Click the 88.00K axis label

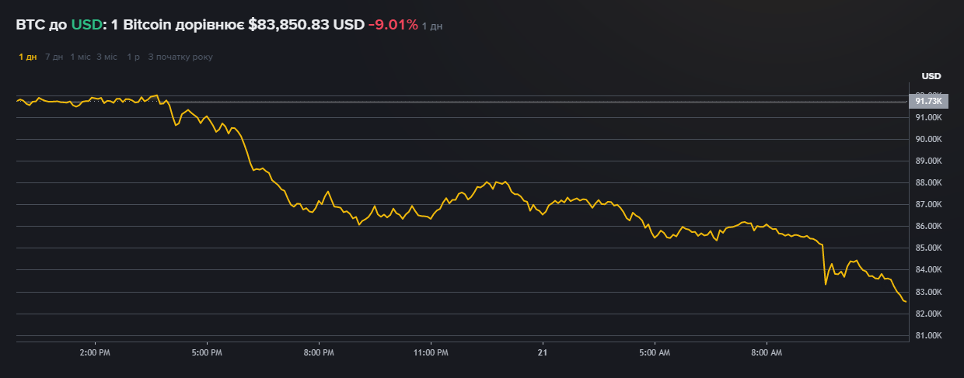coord(929,182)
